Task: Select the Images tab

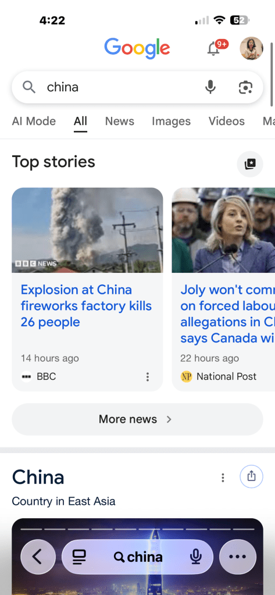Action: point(171,122)
